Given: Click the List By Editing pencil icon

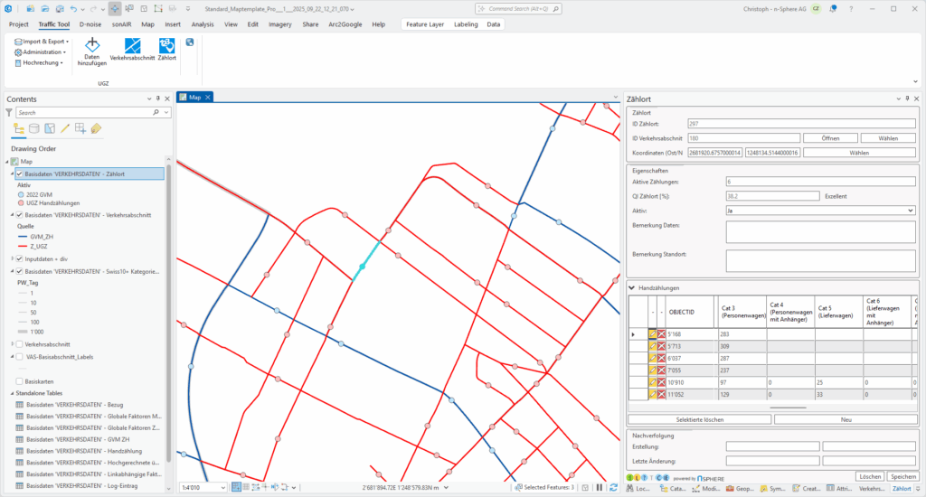Looking at the screenshot, I should pos(65,128).
